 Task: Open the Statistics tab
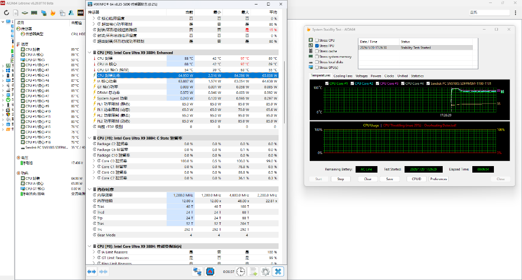point(417,76)
